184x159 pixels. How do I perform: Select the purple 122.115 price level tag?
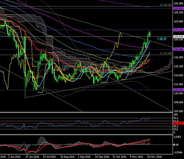[x=178, y=30]
